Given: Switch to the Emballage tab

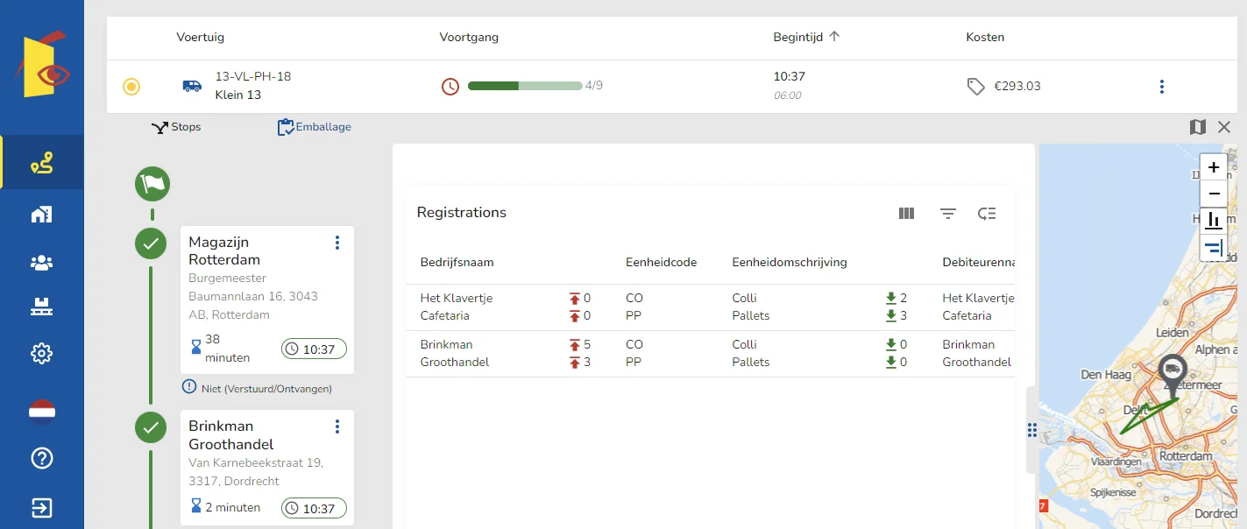Looking at the screenshot, I should pyautogui.click(x=314, y=127).
